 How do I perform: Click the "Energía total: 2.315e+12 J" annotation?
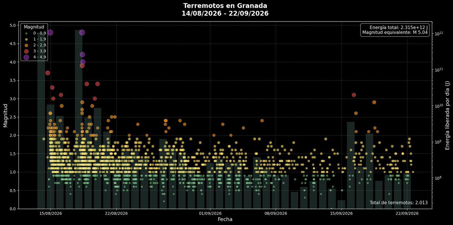399,28
